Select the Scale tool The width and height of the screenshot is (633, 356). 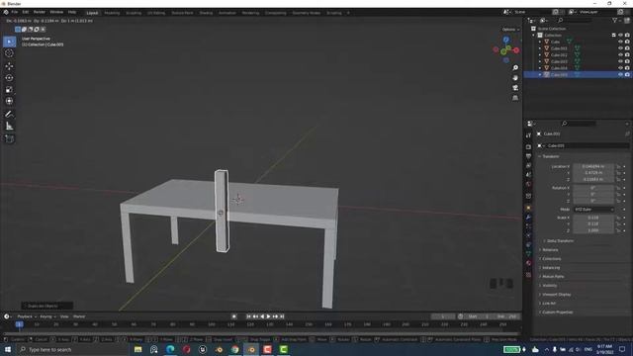9,90
